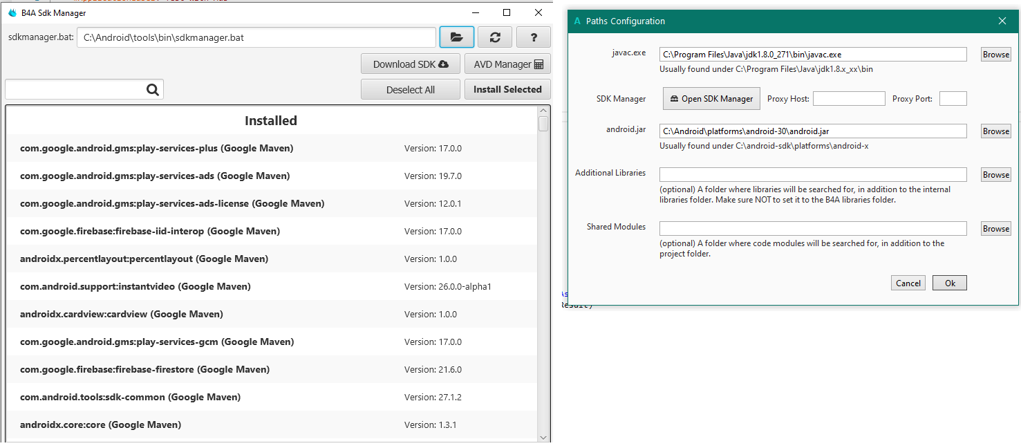Image resolution: width=1021 pixels, height=448 pixels.
Task: Select firebase-firestore package row
Action: (271, 369)
